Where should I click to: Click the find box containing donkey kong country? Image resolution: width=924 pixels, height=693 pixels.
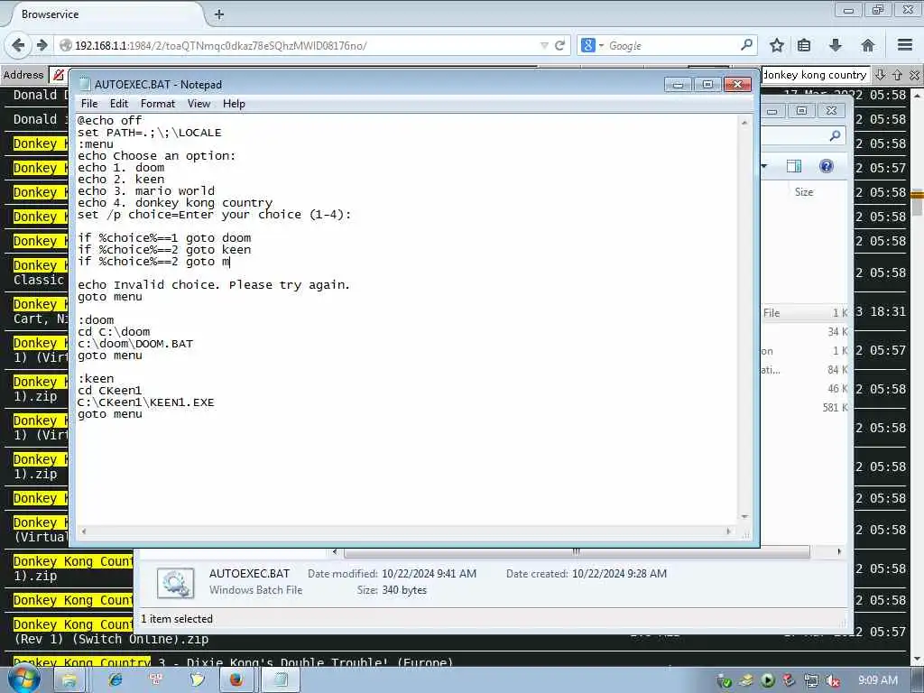point(815,75)
